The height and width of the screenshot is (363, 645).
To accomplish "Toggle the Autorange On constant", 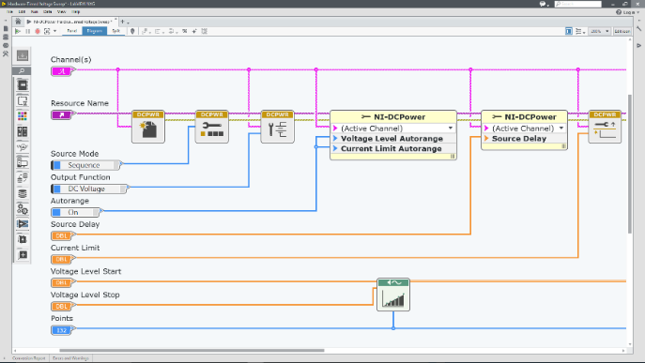I will (76, 213).
